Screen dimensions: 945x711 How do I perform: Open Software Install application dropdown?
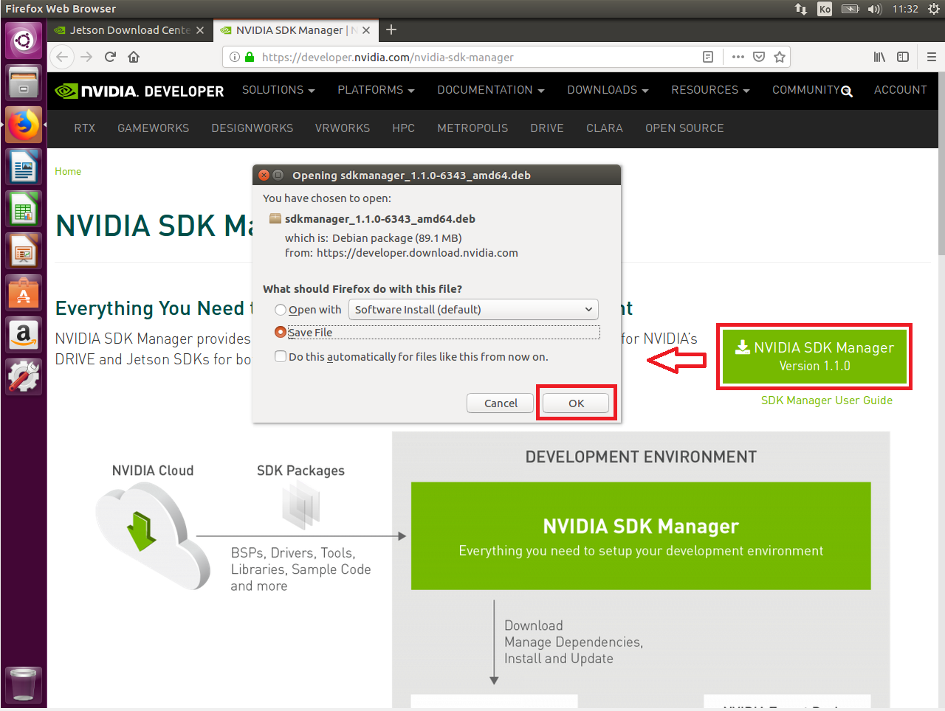tap(473, 309)
